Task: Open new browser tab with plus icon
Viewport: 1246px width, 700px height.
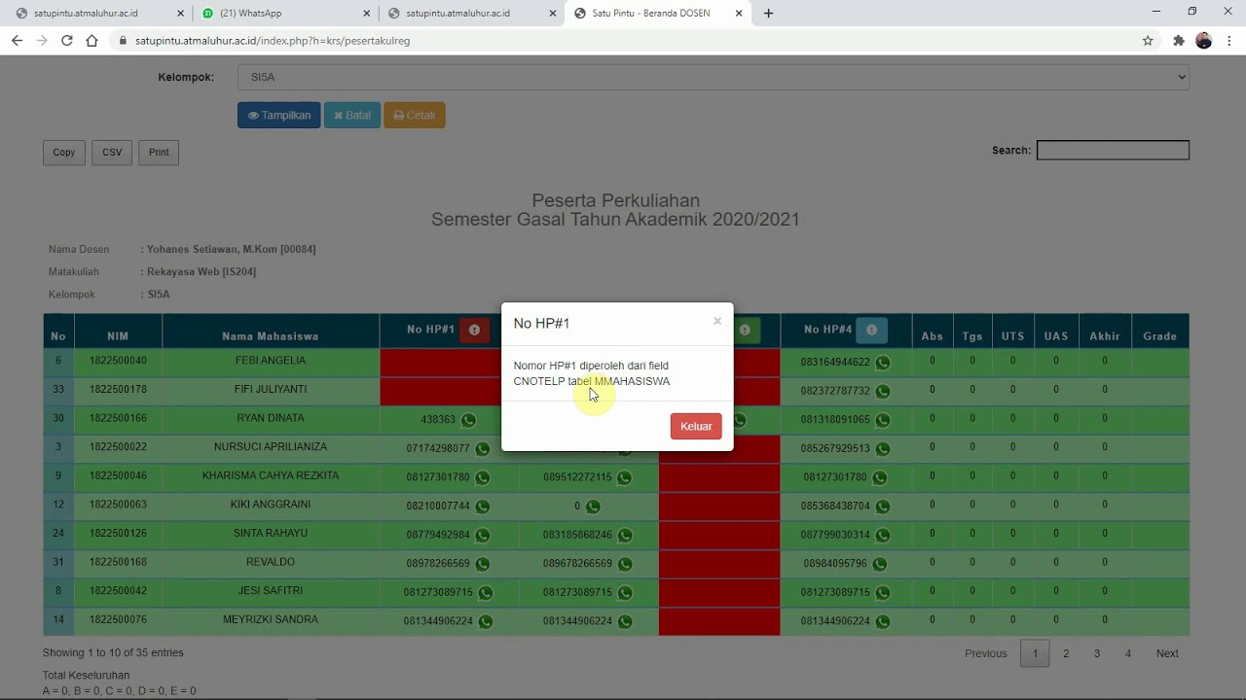Action: (768, 14)
